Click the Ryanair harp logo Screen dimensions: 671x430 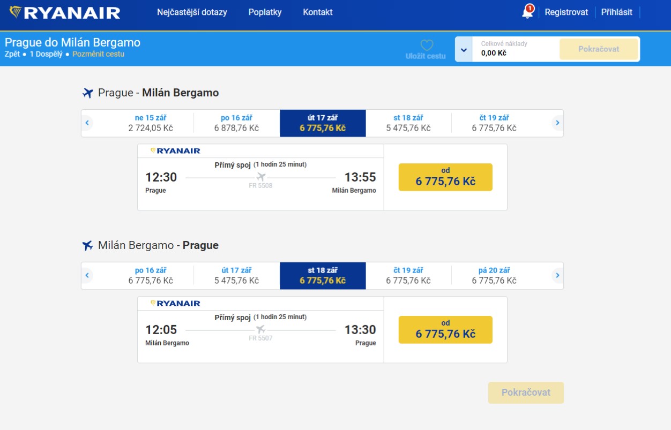coord(16,12)
